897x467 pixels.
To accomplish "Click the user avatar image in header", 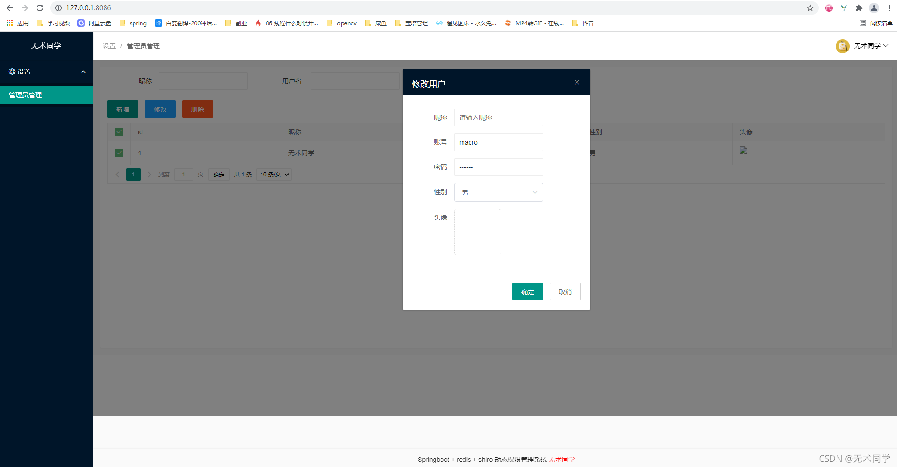I will [x=842, y=46].
